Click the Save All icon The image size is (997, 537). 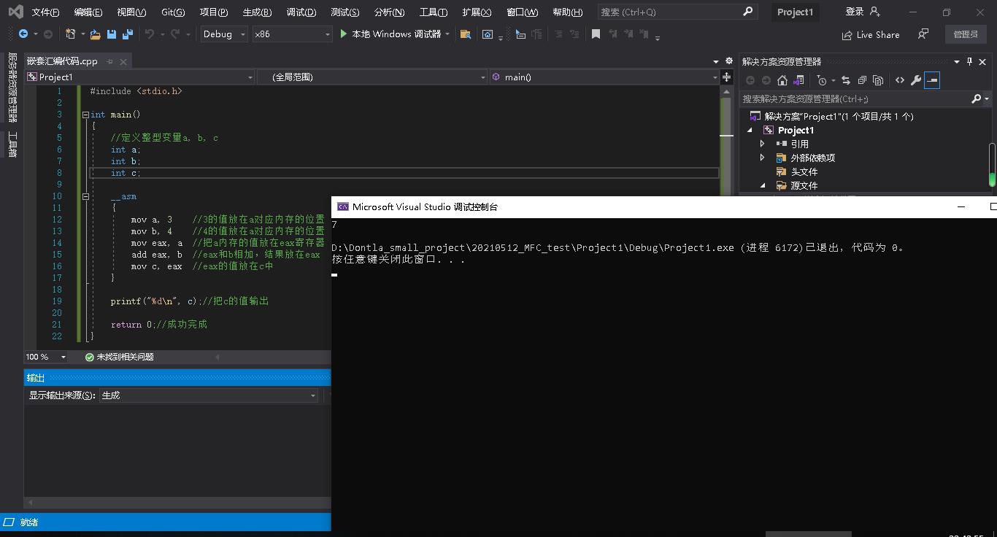point(128,34)
